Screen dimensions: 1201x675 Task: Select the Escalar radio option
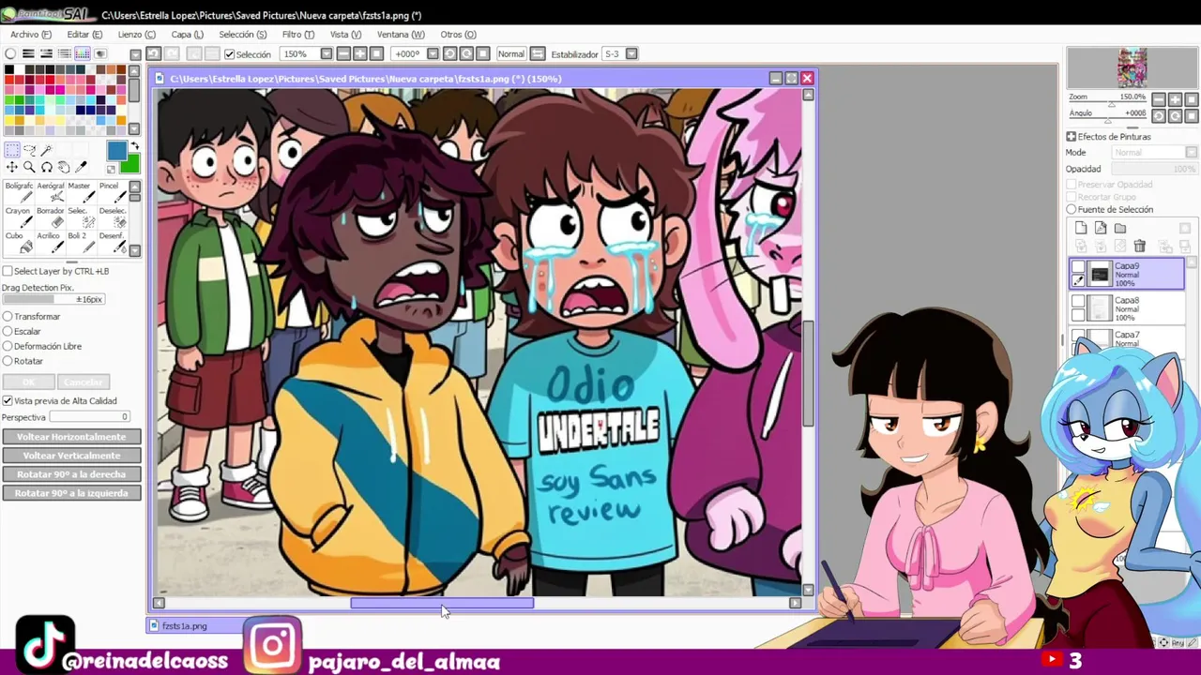[8, 331]
